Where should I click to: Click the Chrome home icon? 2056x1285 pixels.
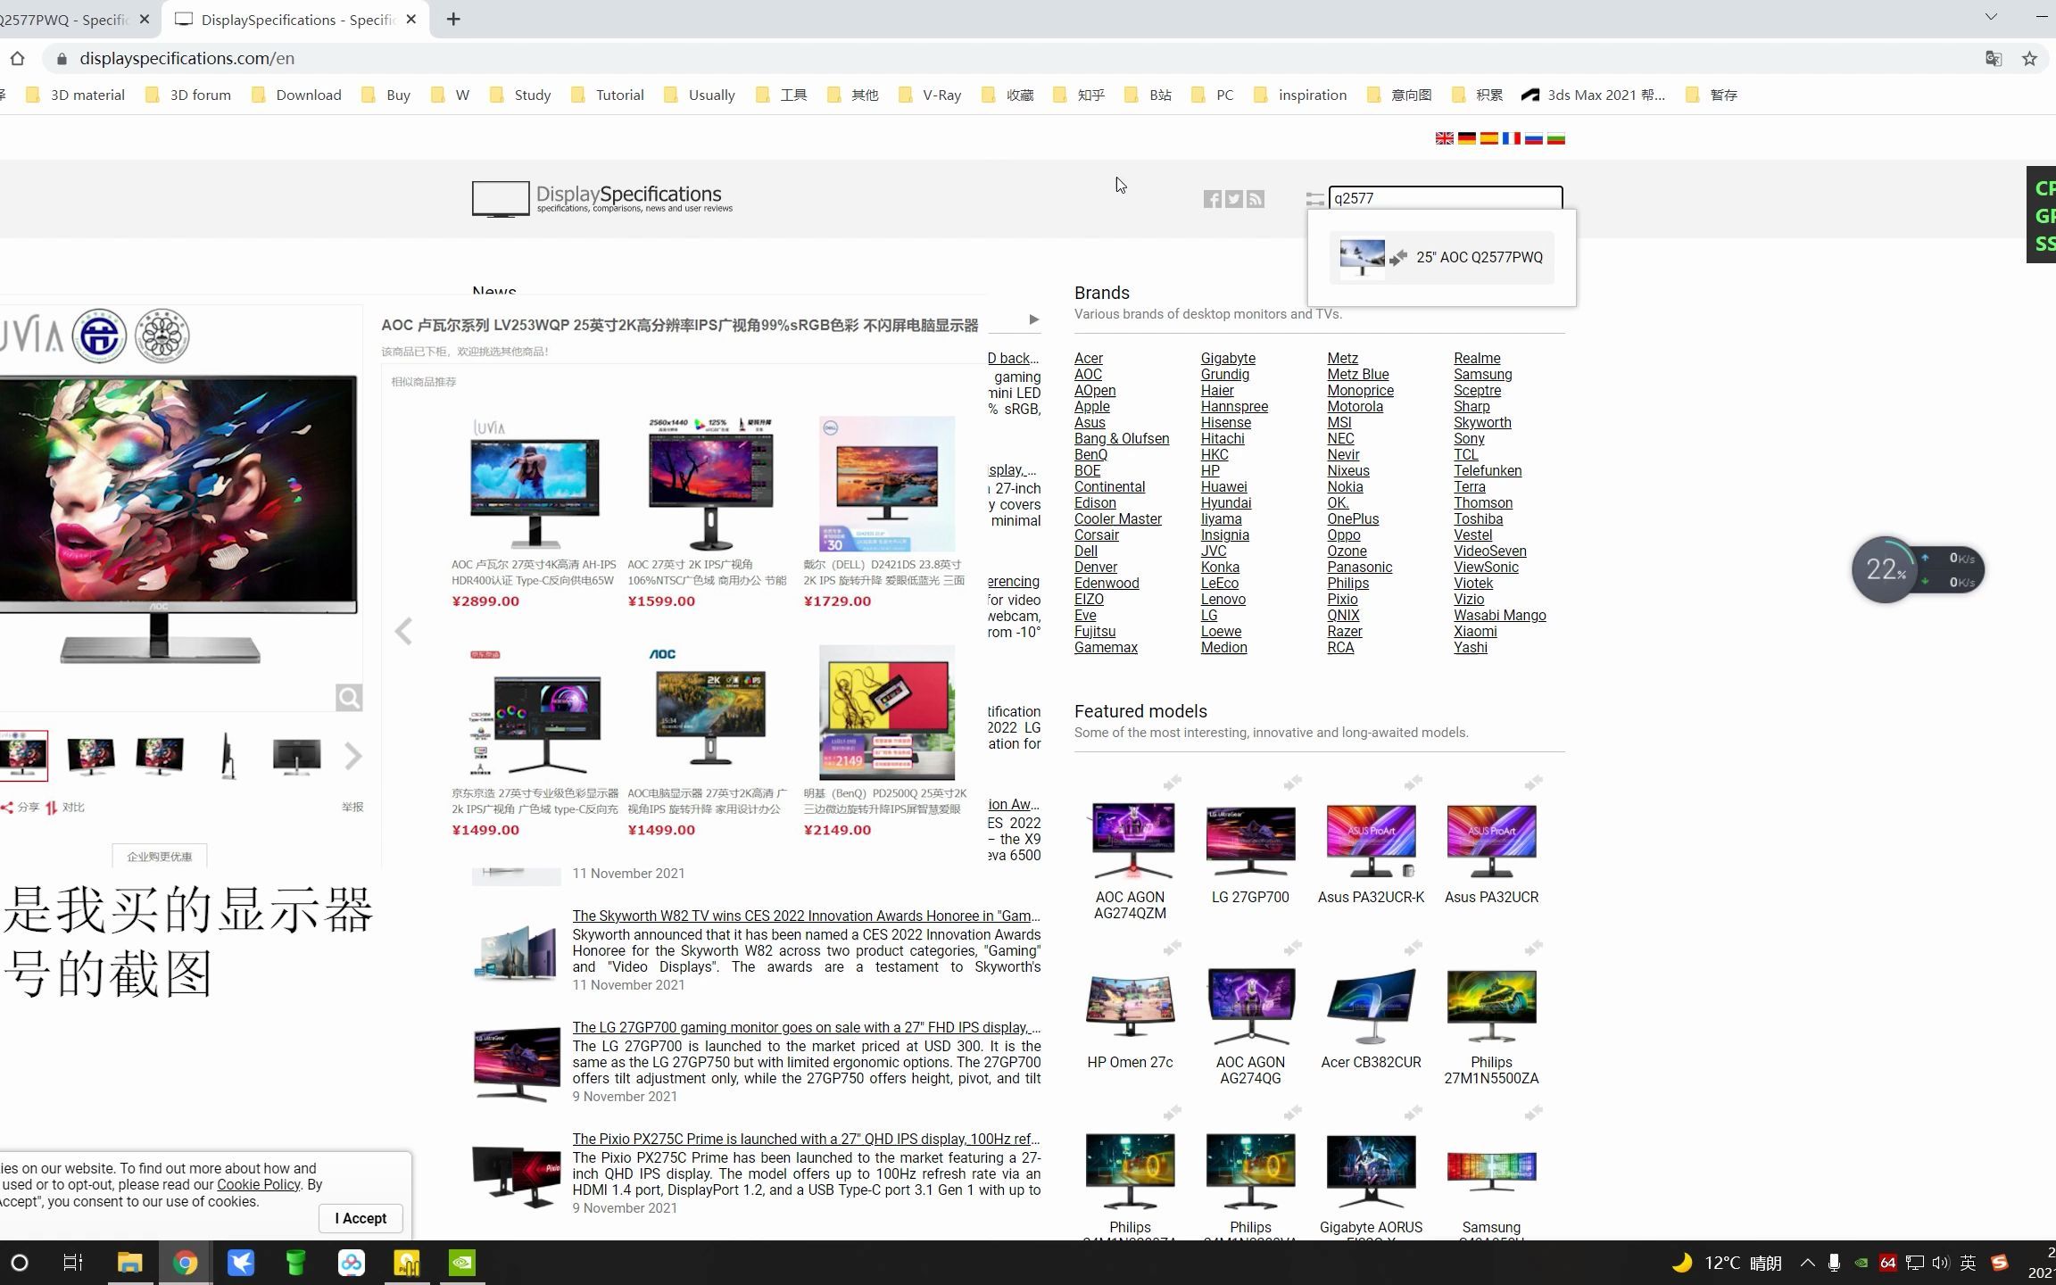[x=17, y=58]
